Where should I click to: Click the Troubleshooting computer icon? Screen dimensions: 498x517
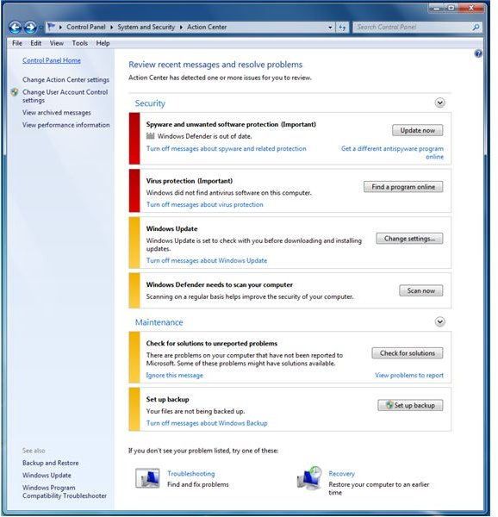pos(147,478)
